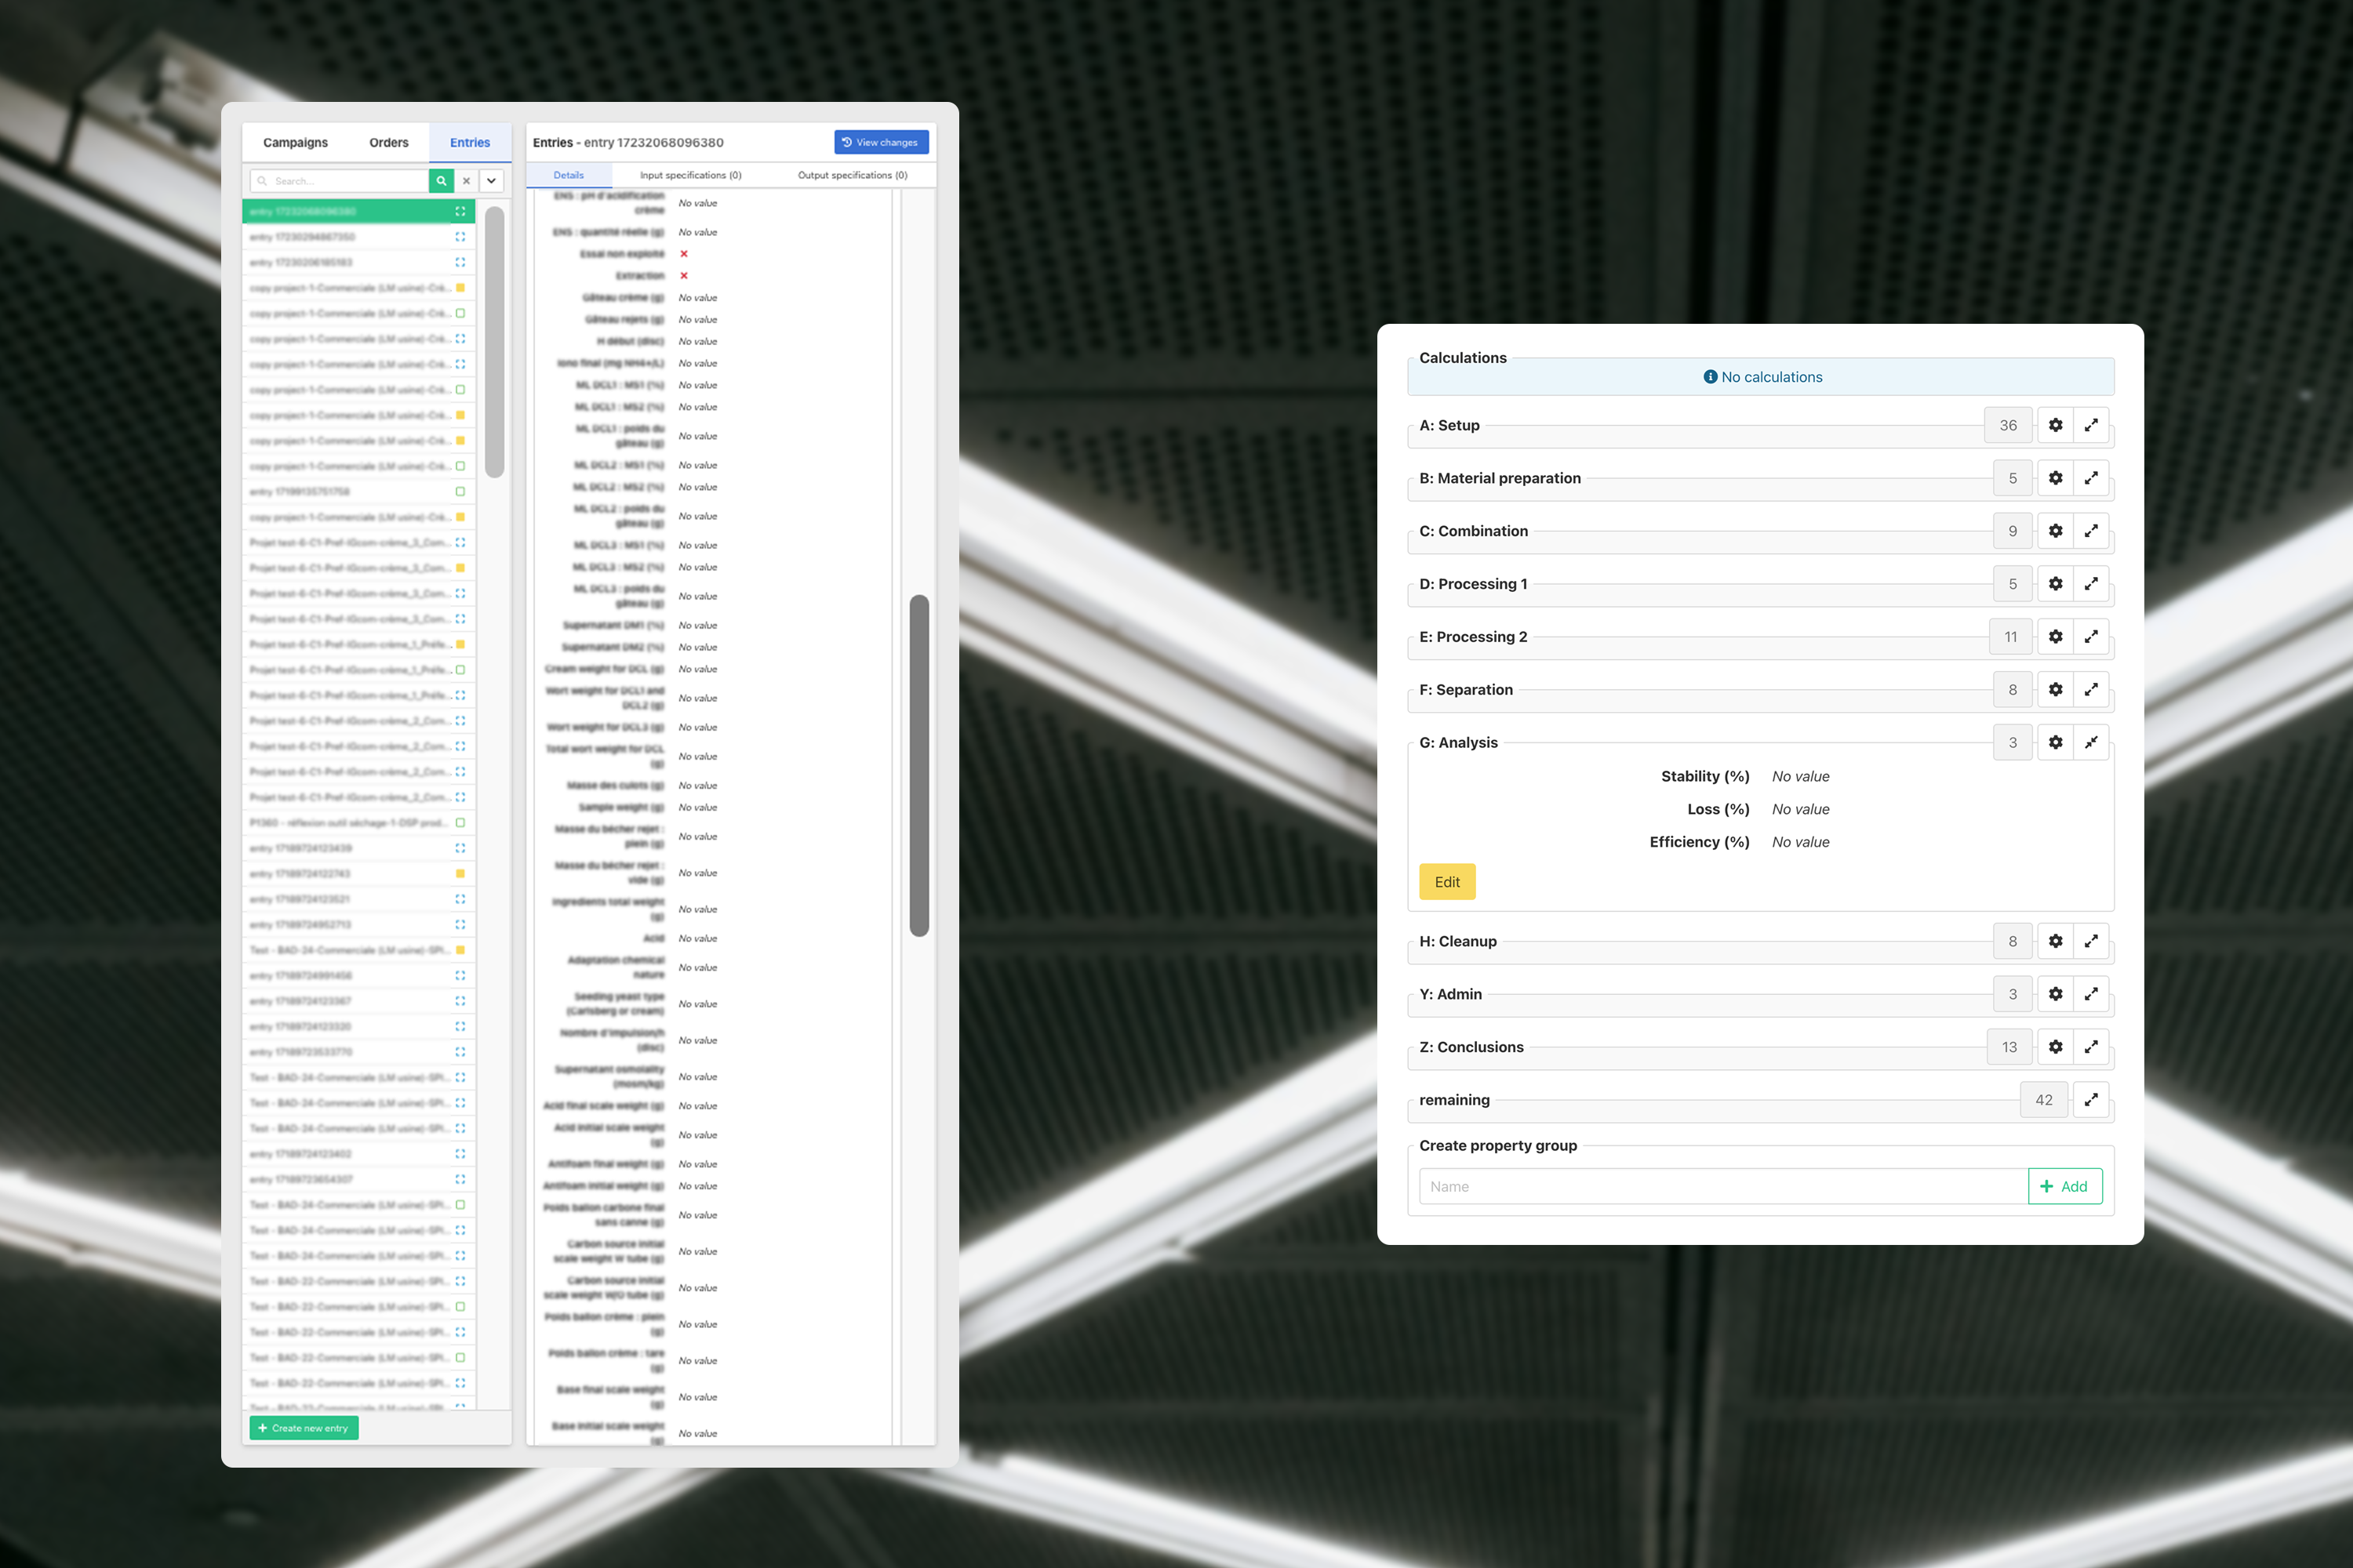Open Output specifications (0) tab
The width and height of the screenshot is (2353, 1568).
coord(853,175)
